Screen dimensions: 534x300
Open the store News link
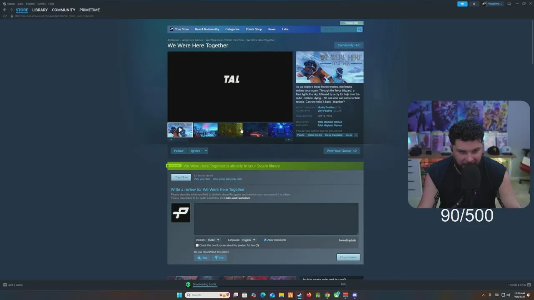[x=272, y=29]
